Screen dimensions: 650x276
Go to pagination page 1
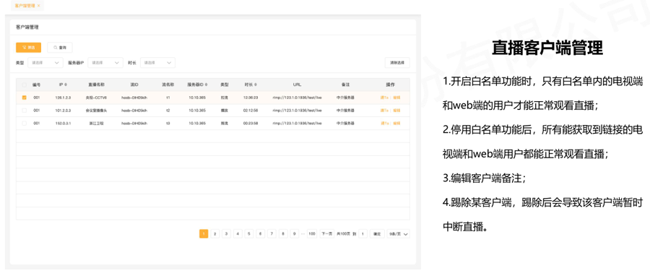(x=204, y=233)
